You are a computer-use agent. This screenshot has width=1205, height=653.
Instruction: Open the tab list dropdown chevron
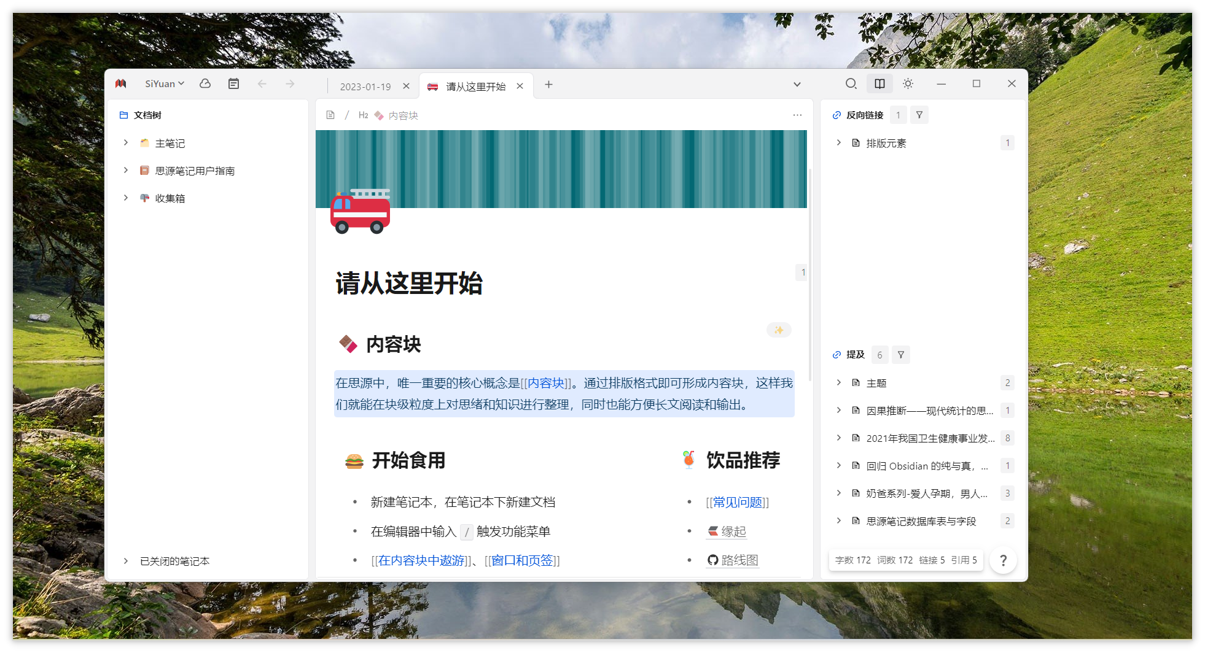click(x=797, y=85)
